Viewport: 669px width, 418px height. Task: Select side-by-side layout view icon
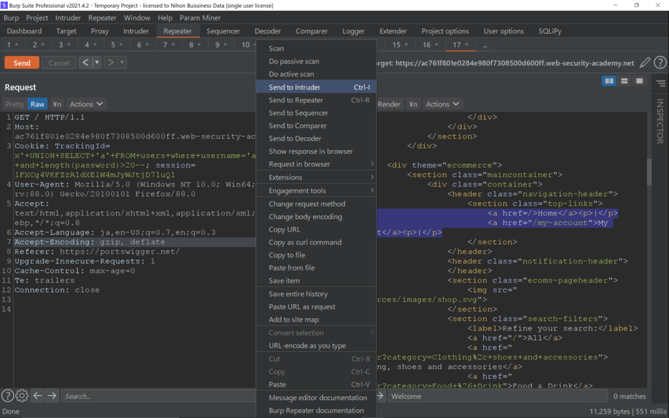[x=609, y=81]
